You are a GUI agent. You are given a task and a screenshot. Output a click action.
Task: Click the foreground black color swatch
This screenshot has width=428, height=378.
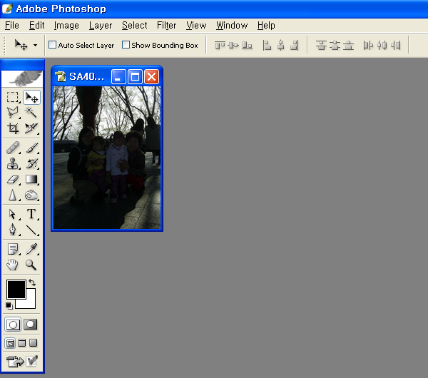pos(16,290)
